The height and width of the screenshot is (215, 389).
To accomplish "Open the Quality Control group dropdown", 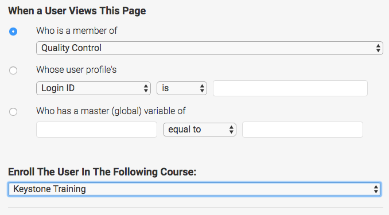I will click(x=209, y=48).
